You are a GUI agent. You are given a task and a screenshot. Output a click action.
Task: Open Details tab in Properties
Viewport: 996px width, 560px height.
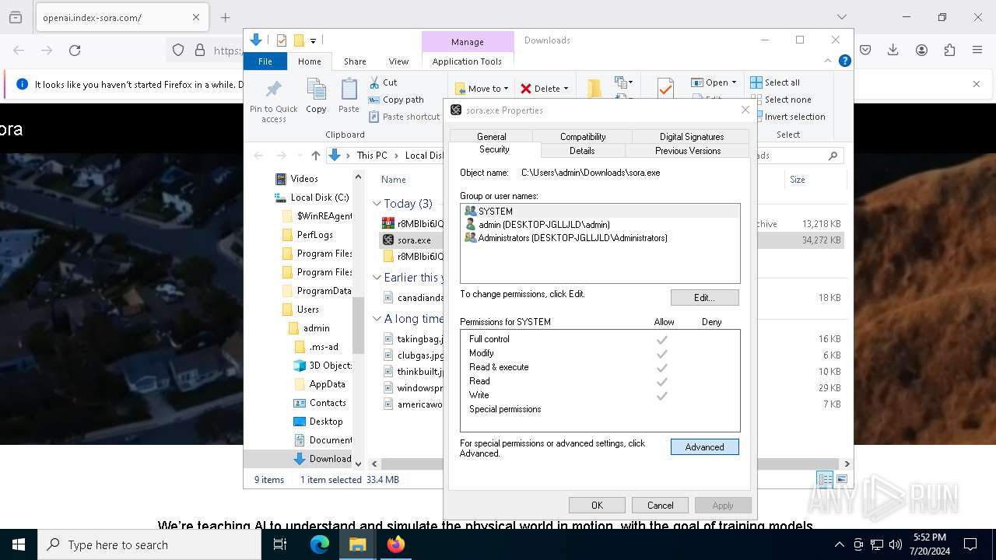pos(581,151)
